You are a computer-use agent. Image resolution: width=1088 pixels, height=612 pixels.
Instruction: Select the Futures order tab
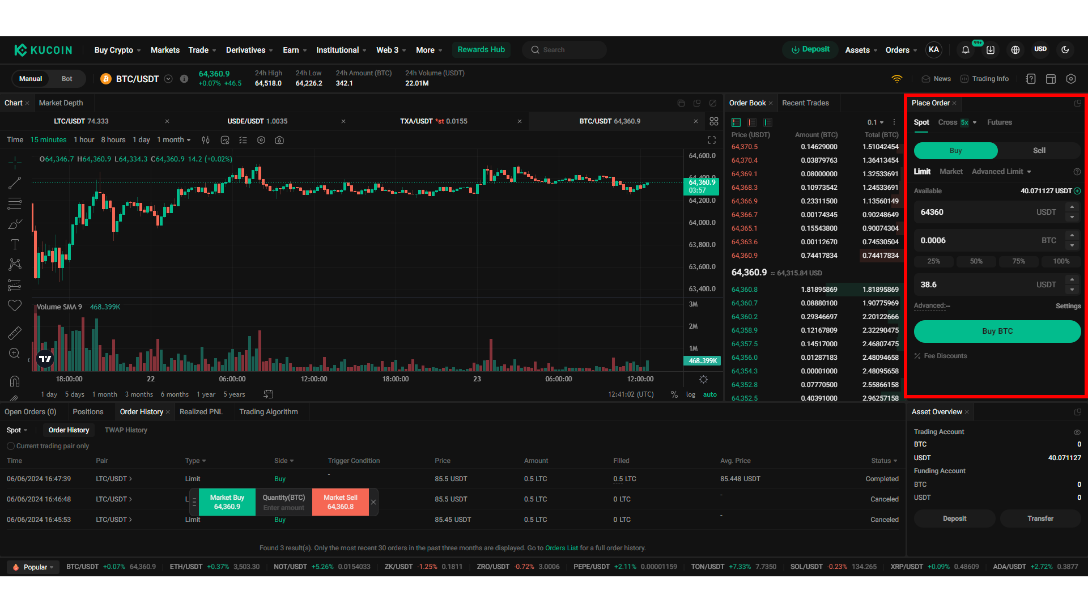coord(999,122)
